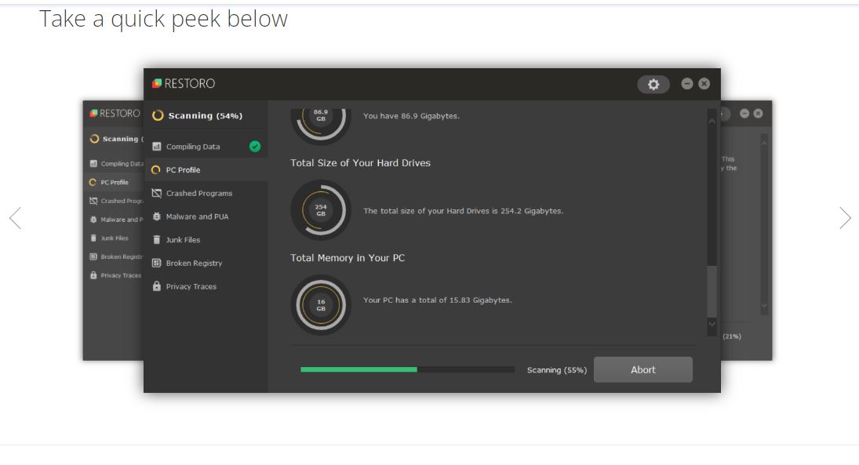This screenshot has width=859, height=465.
Task: Click text 'You have 86.9 Gigabytes.'
Action: tap(411, 116)
